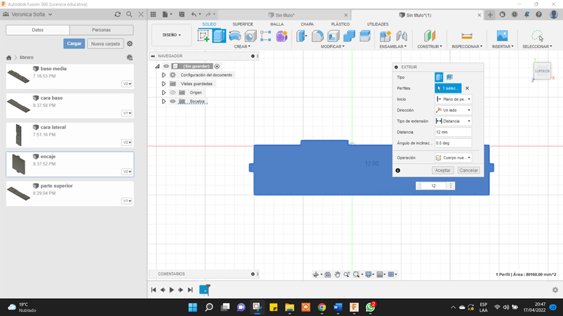Open the Show Data Panel grid icon
Screen dimensions: 563x316
(153, 15)
